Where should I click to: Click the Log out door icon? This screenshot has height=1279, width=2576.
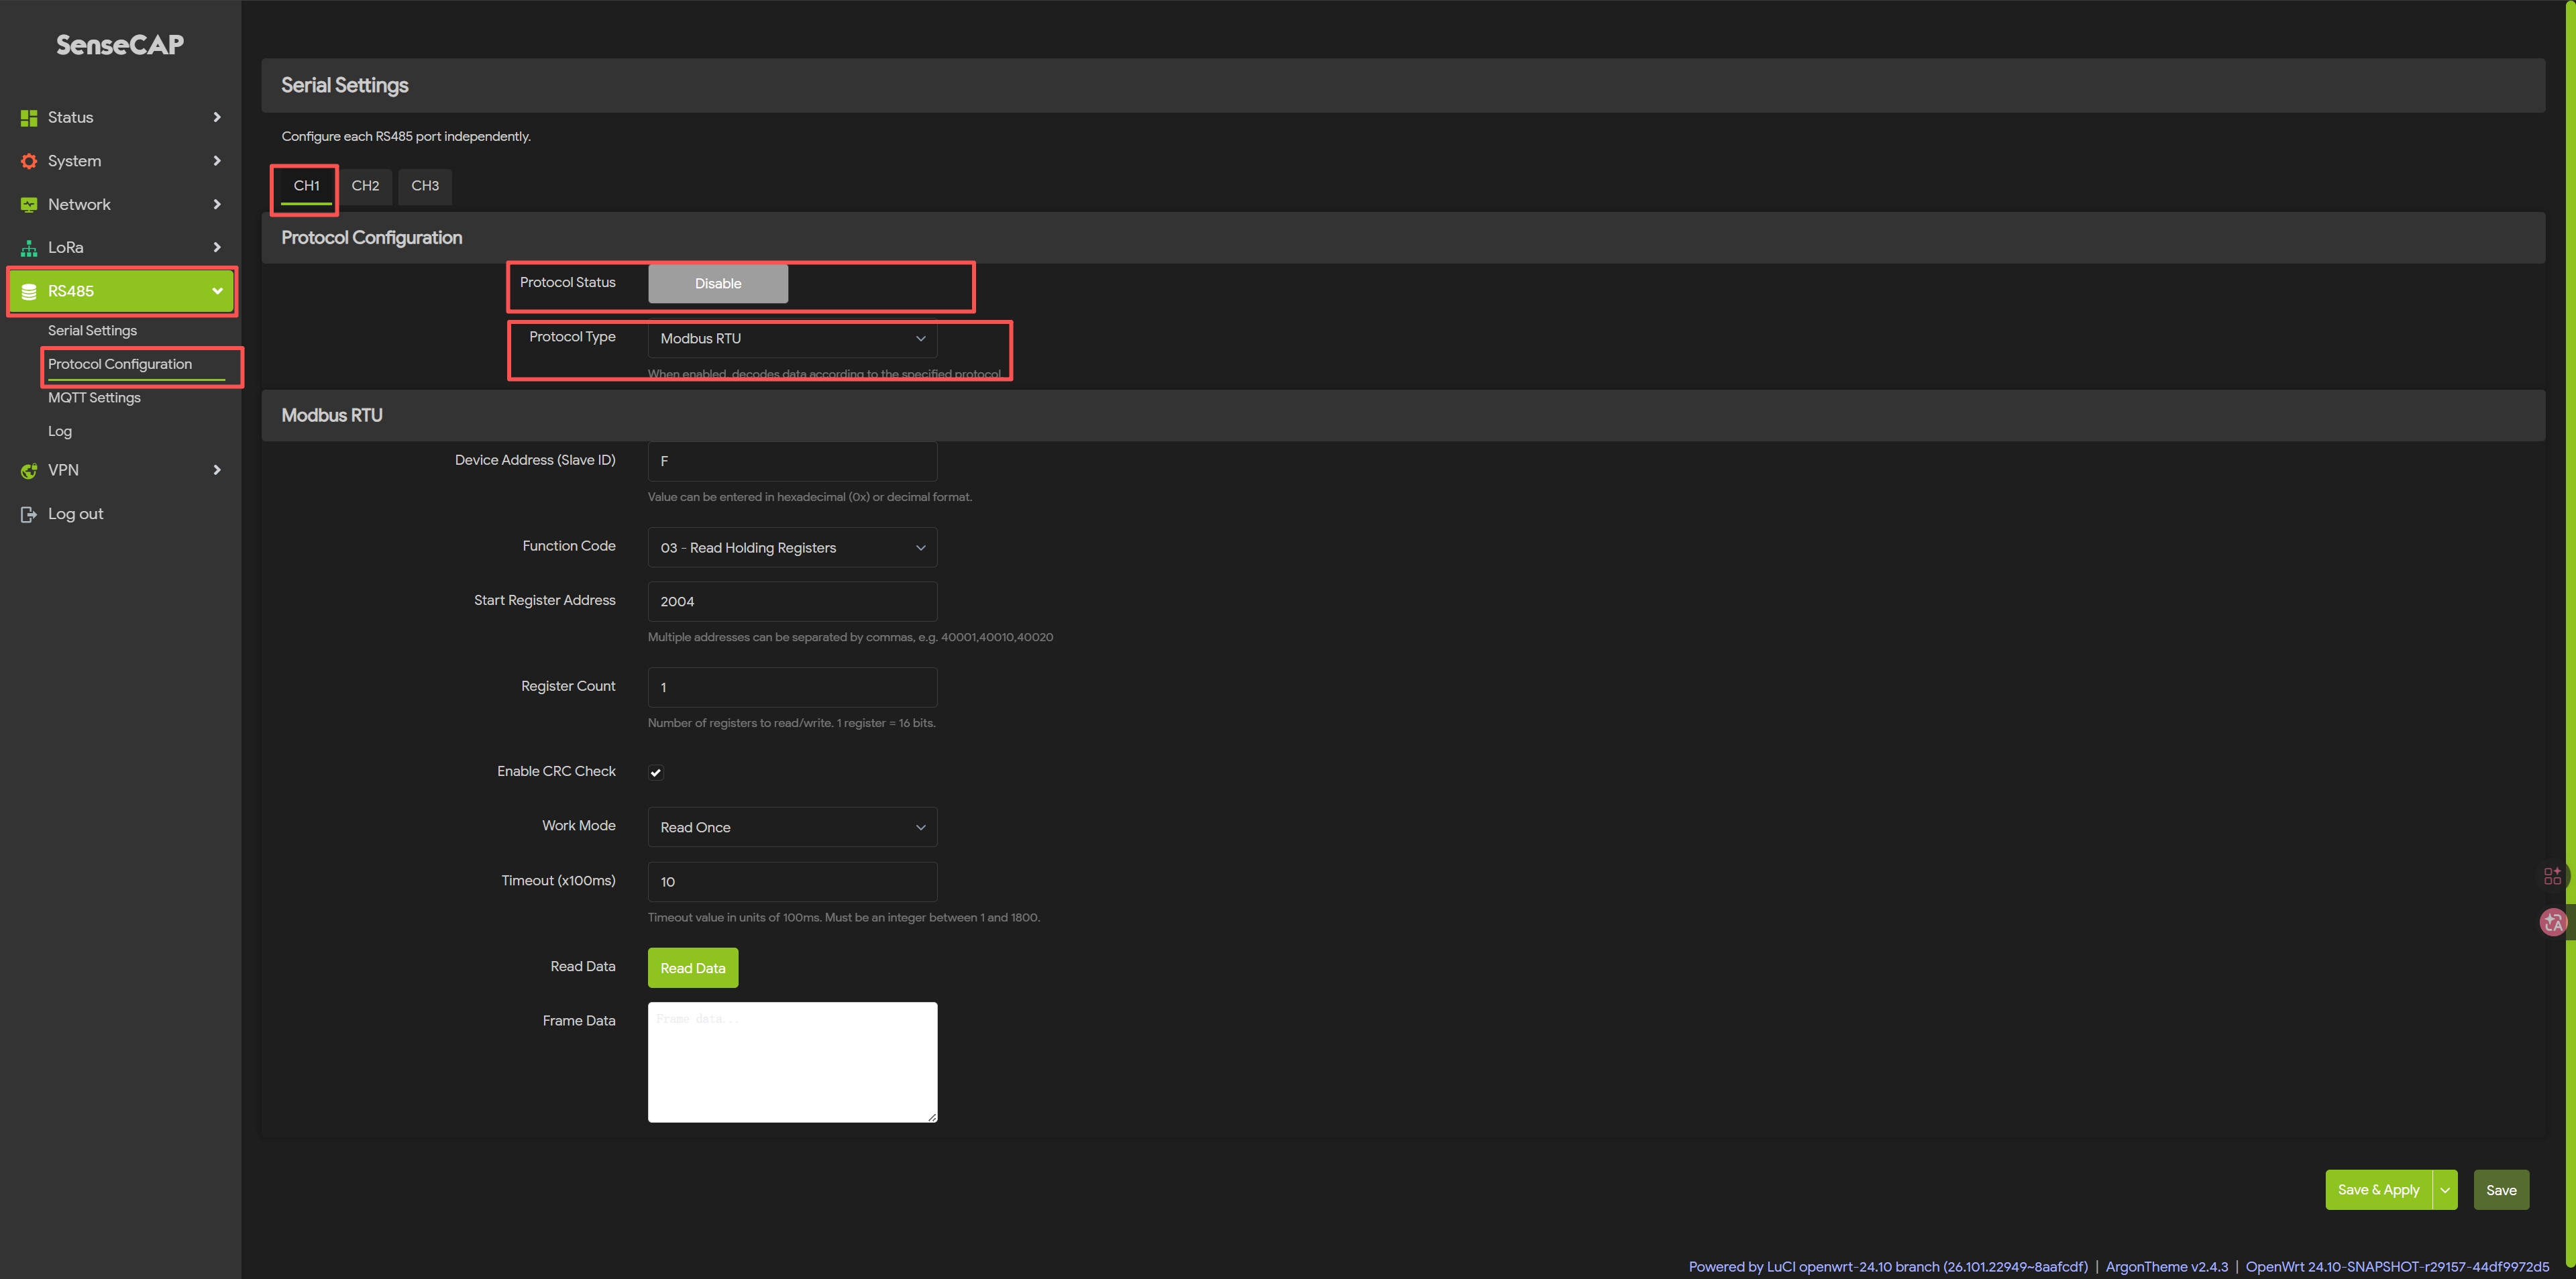(29, 514)
